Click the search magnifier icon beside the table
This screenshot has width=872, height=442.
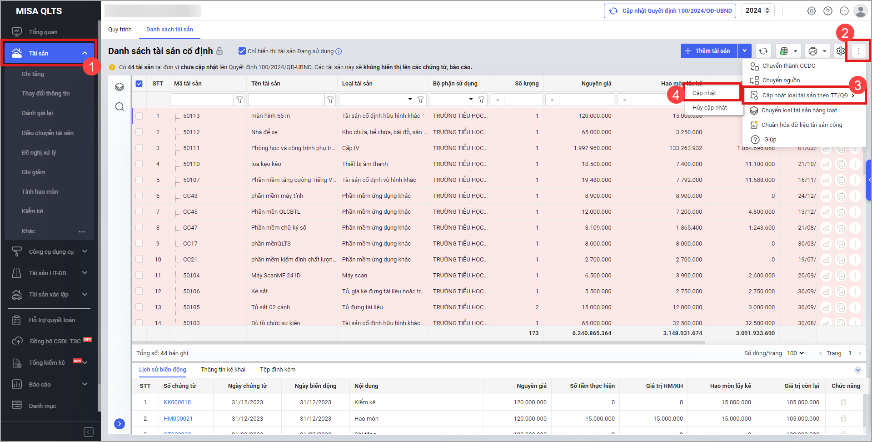coord(120,107)
